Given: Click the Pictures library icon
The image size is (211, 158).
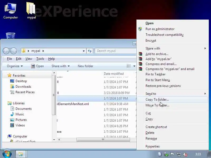Looking at the screenshot, I should (12, 120).
